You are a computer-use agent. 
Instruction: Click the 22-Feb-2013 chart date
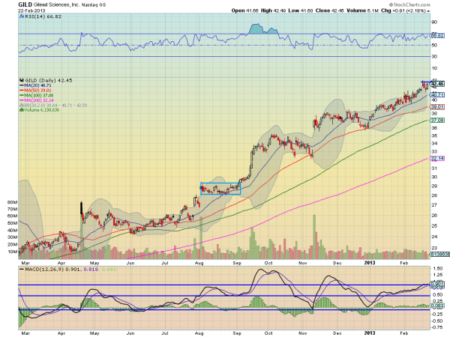click(31, 10)
